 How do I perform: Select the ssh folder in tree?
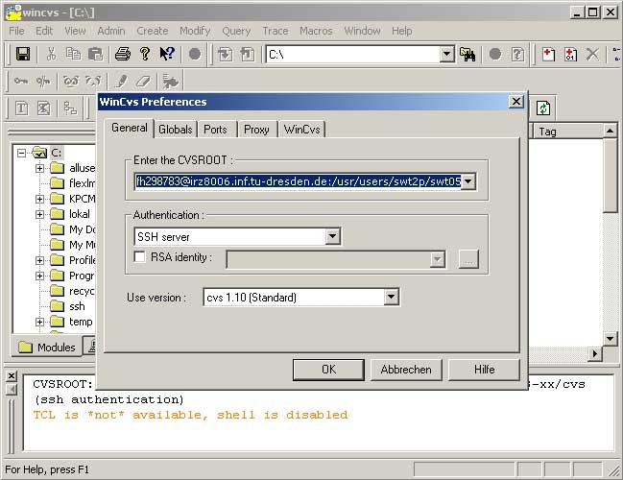(77, 306)
